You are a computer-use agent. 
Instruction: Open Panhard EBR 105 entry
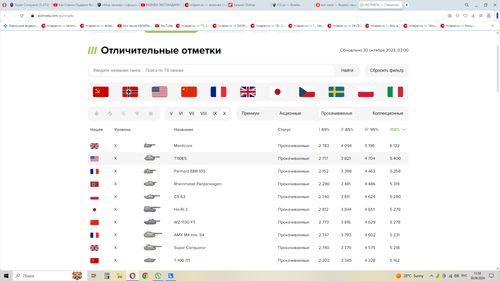point(248,171)
